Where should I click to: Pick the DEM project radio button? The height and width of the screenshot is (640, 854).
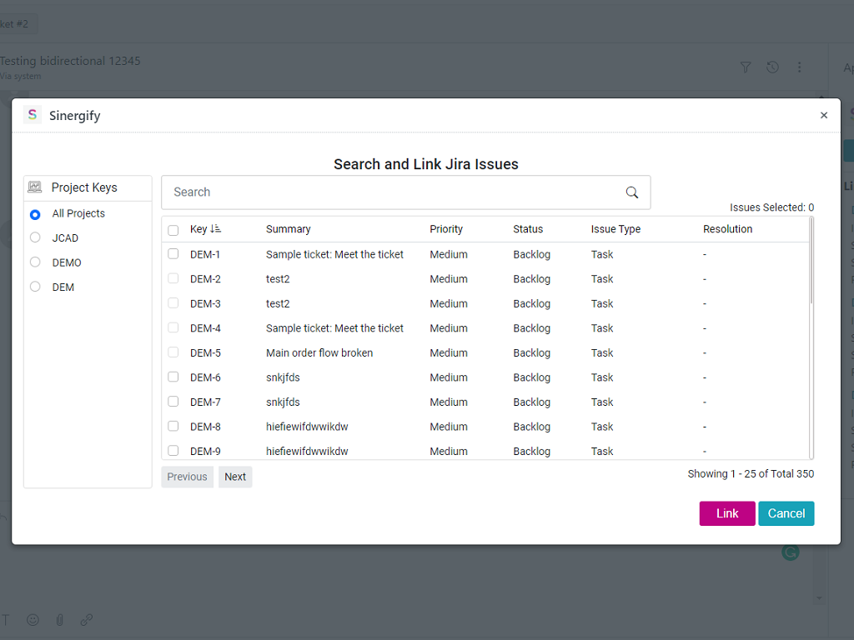tap(35, 287)
